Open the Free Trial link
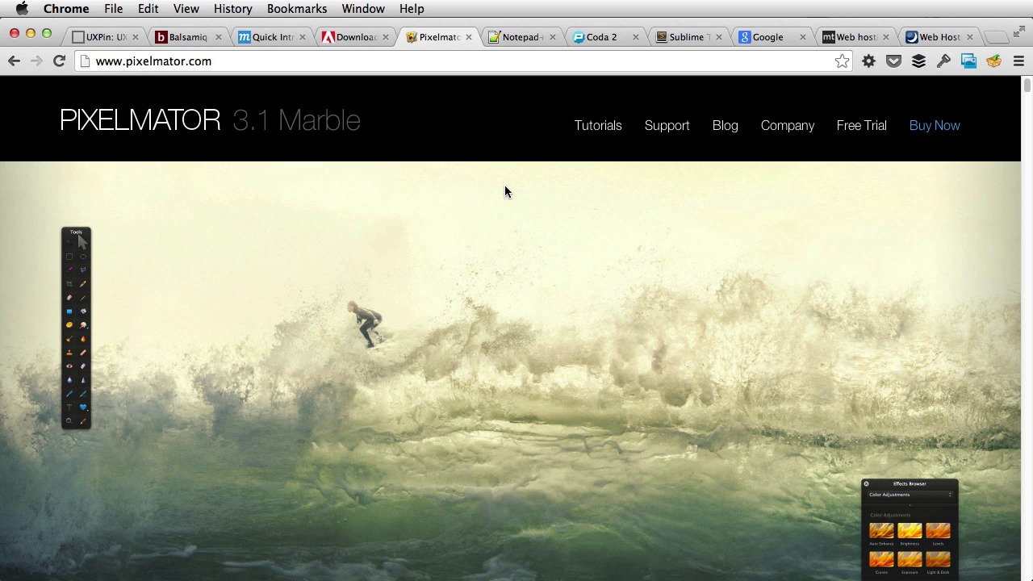Screen dimensions: 1033x581 click(x=861, y=126)
